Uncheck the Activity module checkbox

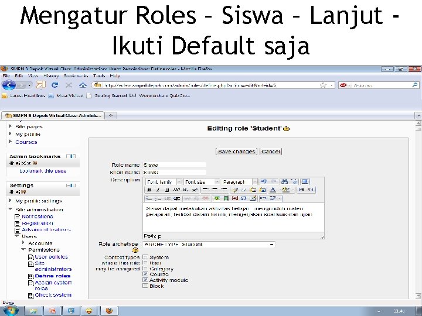pyautogui.click(x=145, y=280)
